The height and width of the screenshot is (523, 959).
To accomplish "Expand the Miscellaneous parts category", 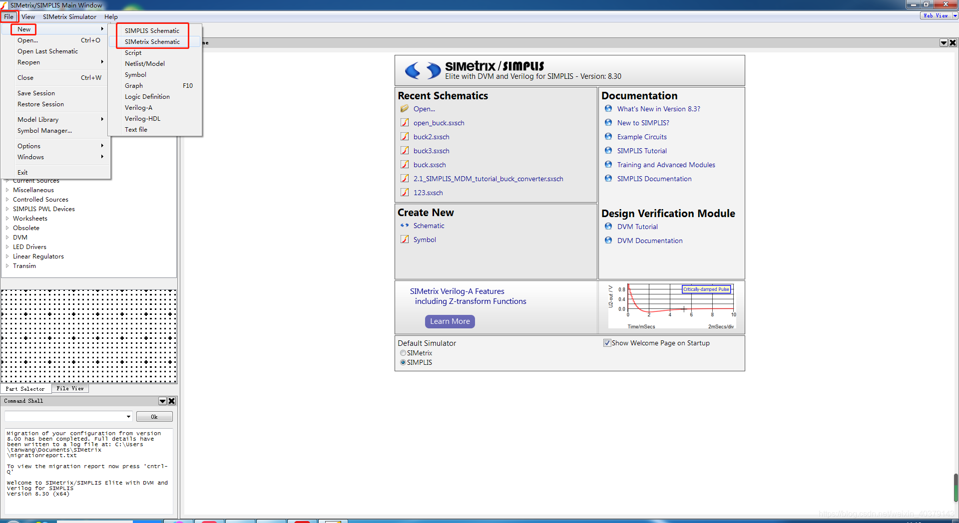I will click(7, 190).
